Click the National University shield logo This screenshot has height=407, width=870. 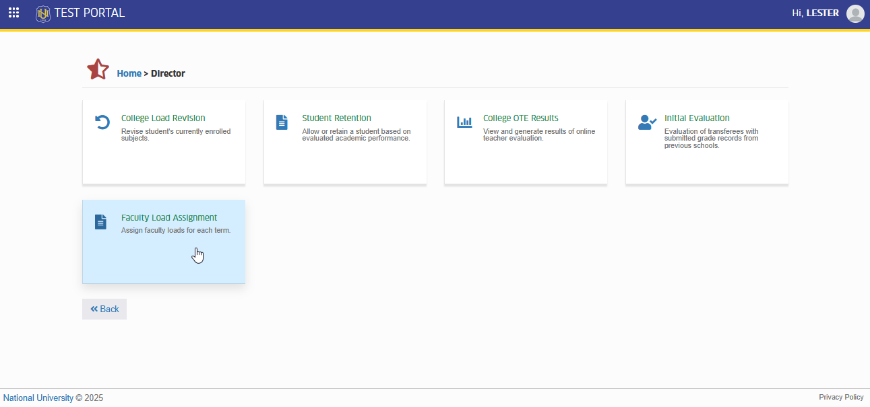click(43, 13)
